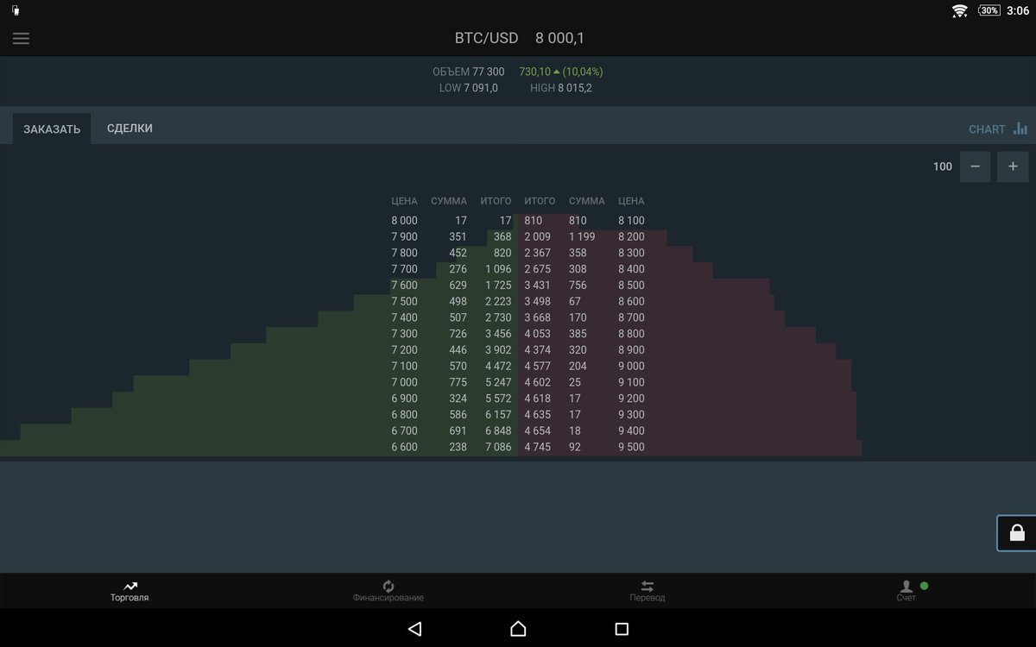Select bid price 7 800
The height and width of the screenshot is (647, 1036).
point(404,253)
